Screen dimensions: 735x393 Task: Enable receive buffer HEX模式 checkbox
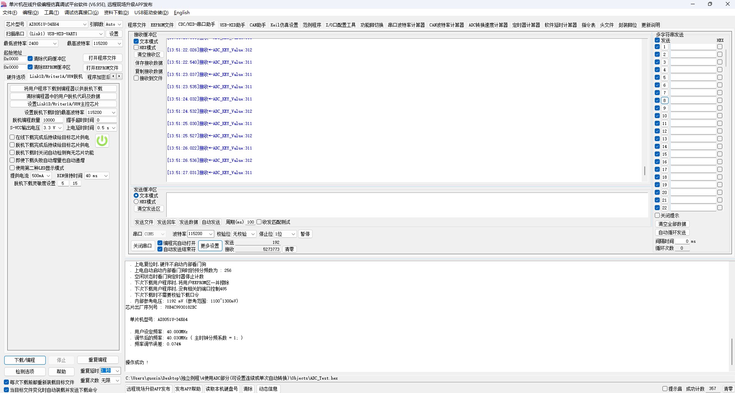[x=136, y=48]
